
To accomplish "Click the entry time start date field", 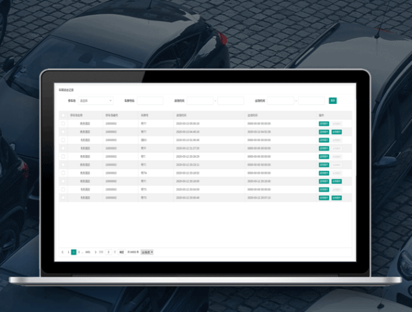I will pos(200,100).
